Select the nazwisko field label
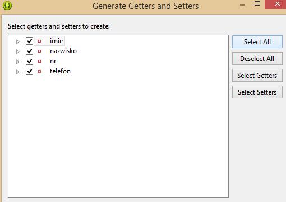286x202 pixels. coord(63,51)
